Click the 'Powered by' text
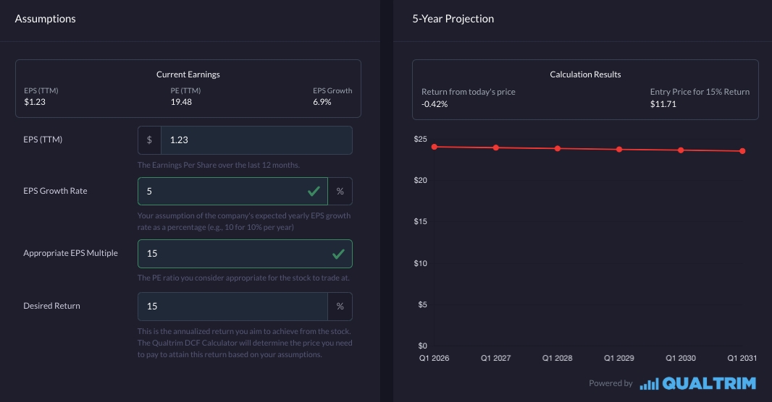Viewport: 772px width, 402px height. (x=611, y=383)
